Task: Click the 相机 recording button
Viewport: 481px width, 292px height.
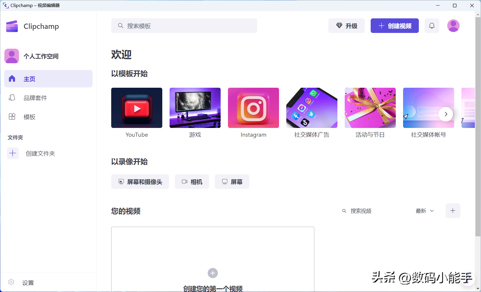Action: 192,182
